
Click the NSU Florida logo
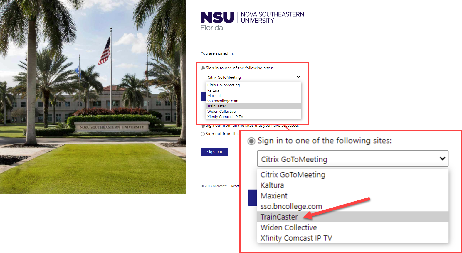tap(252, 21)
